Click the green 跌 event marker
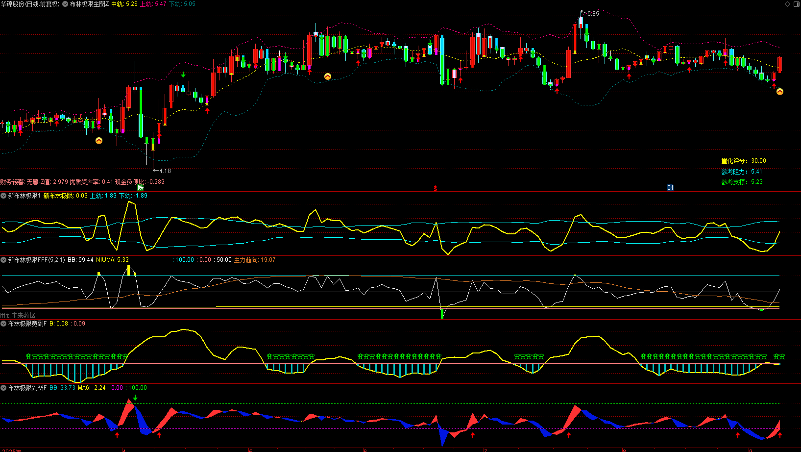Screen dimensions: 801x452 coord(141,188)
